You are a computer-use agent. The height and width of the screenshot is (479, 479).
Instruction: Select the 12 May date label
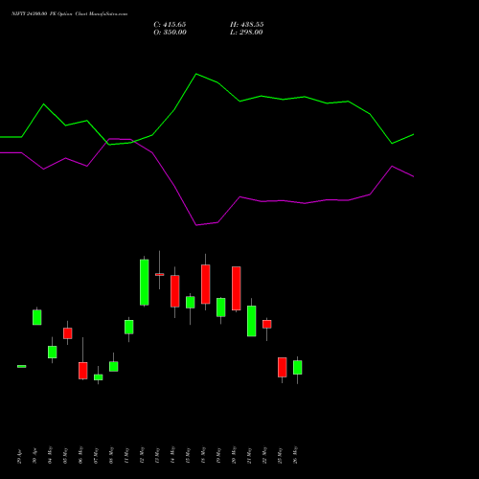point(142,455)
